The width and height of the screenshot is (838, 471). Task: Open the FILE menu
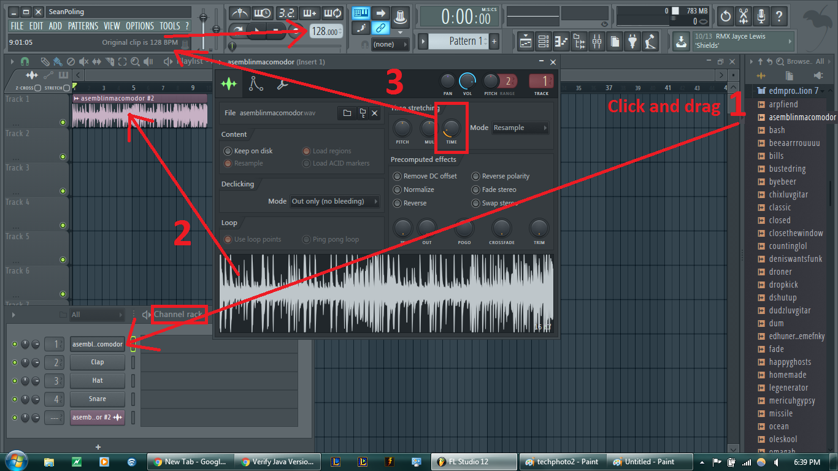(17, 26)
